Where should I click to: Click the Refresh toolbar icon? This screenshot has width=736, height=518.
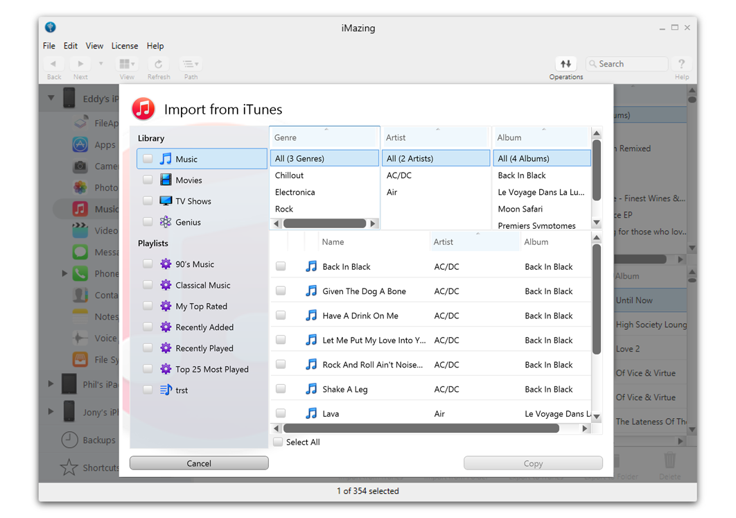click(158, 64)
